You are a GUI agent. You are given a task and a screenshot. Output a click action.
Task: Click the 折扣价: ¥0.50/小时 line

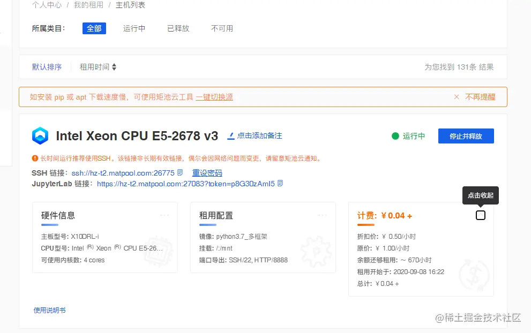tap(386, 237)
